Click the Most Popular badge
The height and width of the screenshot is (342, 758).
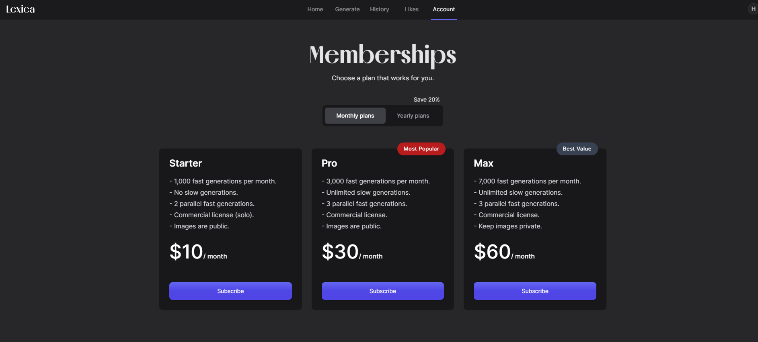tap(421, 149)
